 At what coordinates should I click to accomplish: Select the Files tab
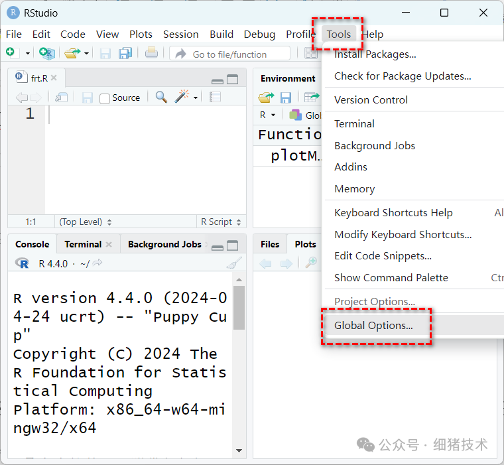270,244
